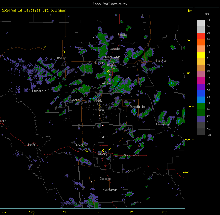Click the legend value -30 at the bottom

pos(209,135)
